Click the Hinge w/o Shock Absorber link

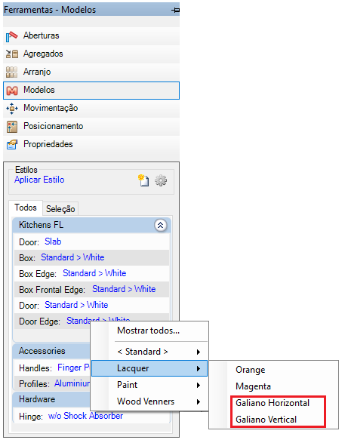point(85,416)
